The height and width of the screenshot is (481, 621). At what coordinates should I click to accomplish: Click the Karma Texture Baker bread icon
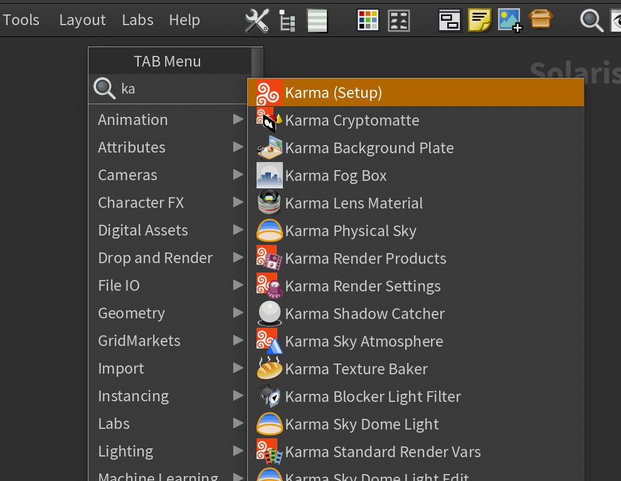(269, 369)
